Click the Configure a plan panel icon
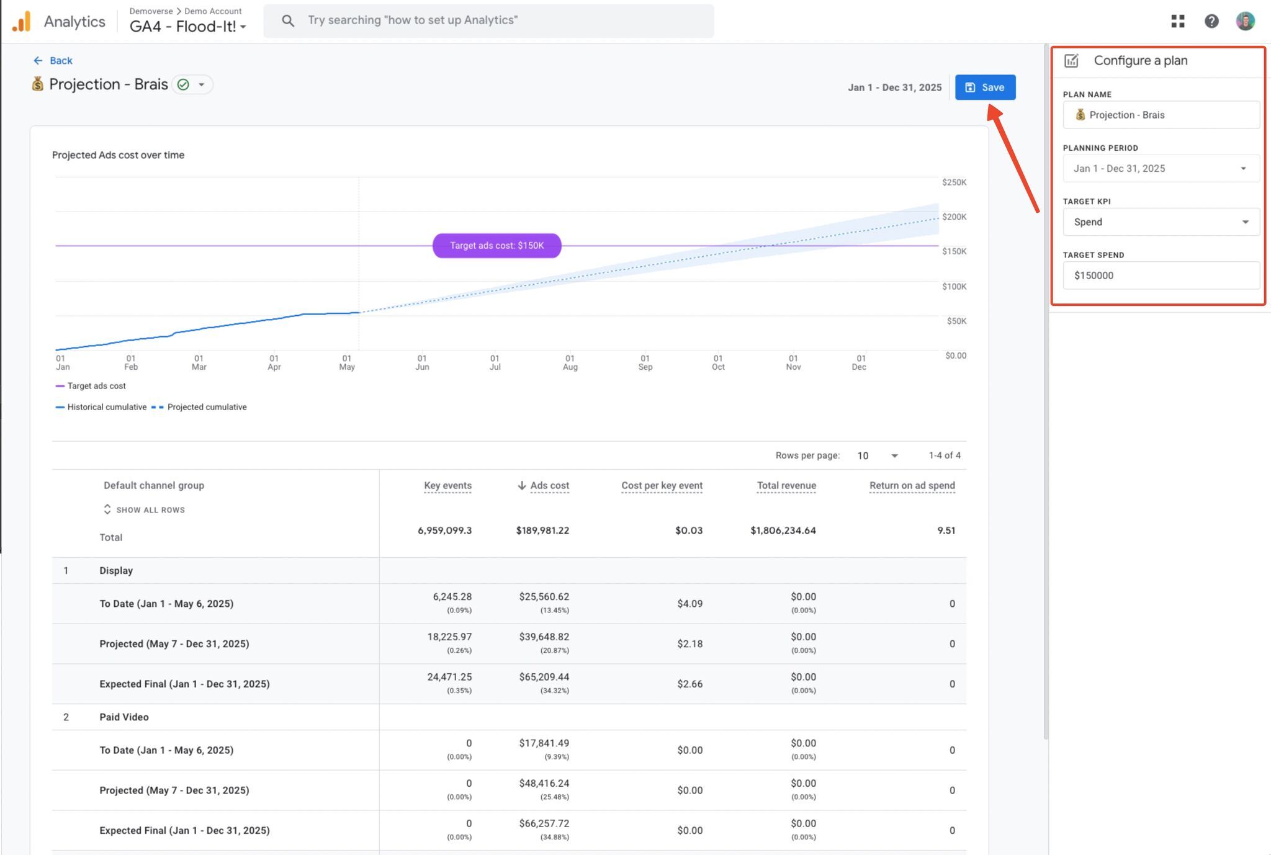Image resolution: width=1271 pixels, height=855 pixels. click(x=1071, y=60)
